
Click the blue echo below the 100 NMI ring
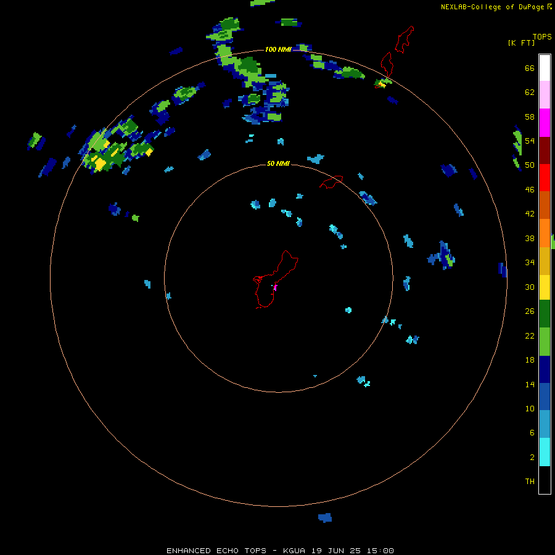(325, 517)
